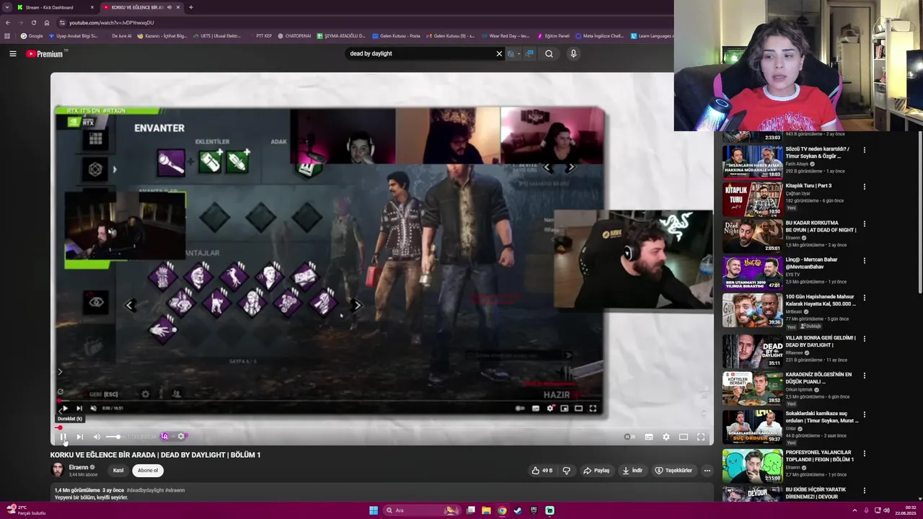
Task: Open YouTube player settings gear
Action: 666,437
